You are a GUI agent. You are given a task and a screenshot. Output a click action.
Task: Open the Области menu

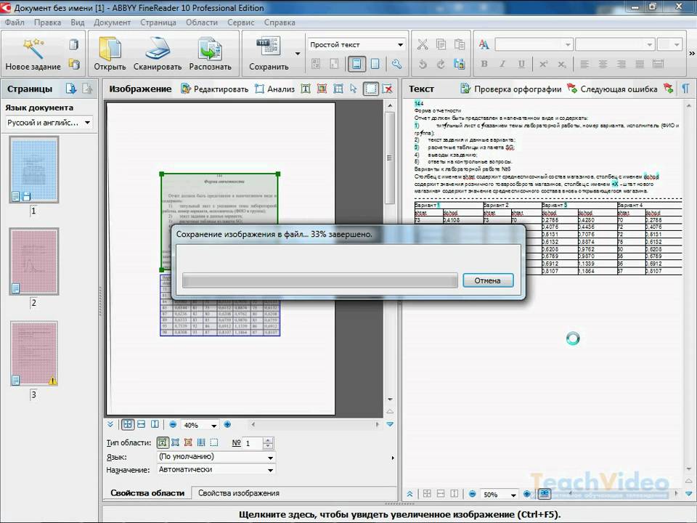[202, 23]
